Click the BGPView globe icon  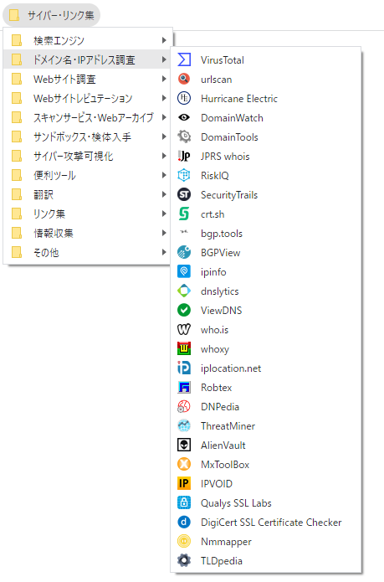click(x=184, y=253)
